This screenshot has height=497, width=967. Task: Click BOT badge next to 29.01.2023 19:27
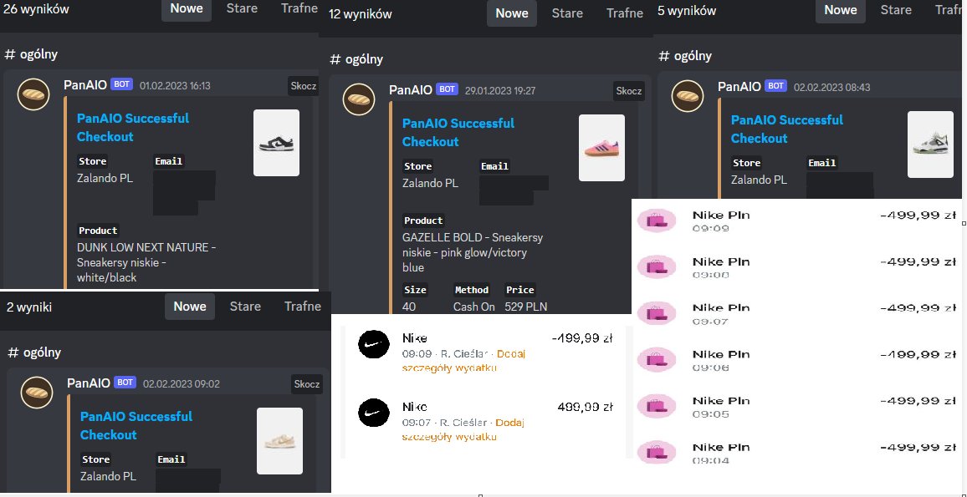(x=448, y=89)
